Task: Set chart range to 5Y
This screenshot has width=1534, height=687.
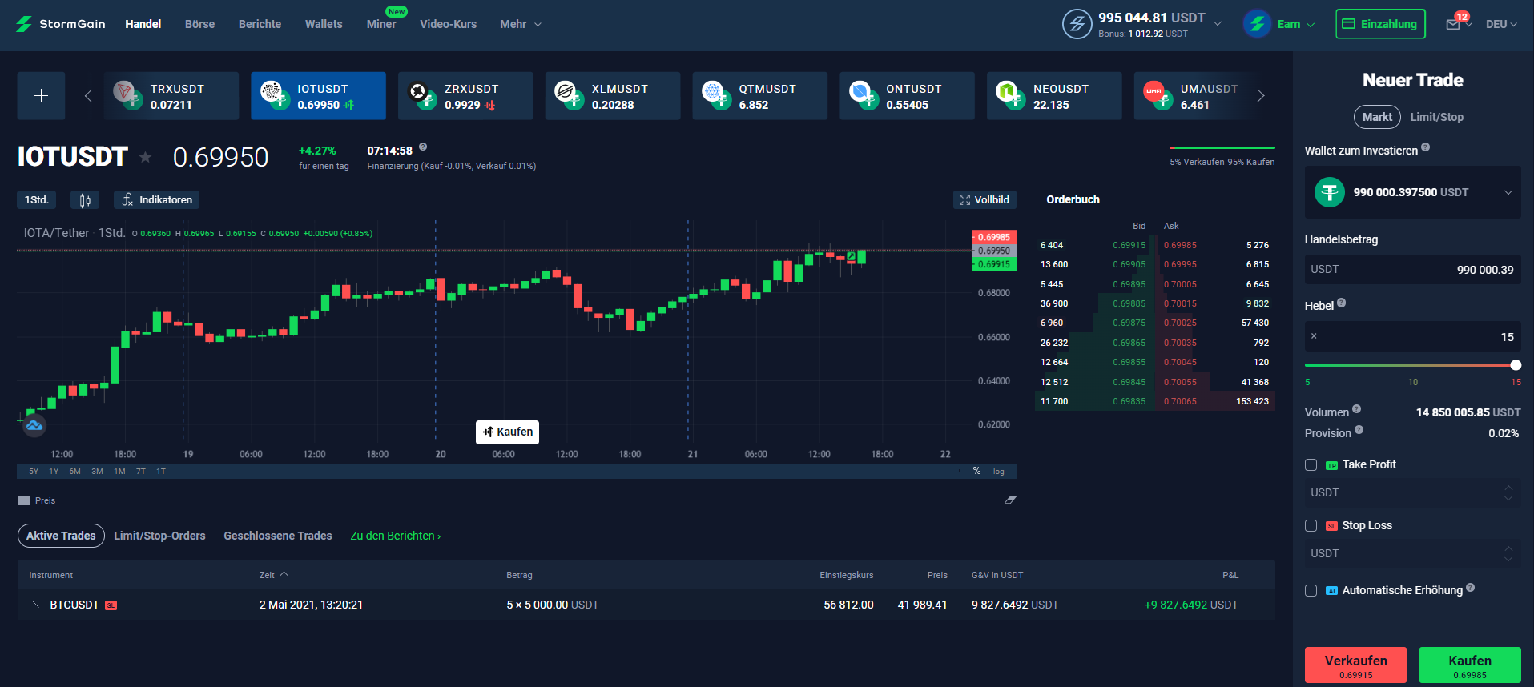Action: [34, 472]
